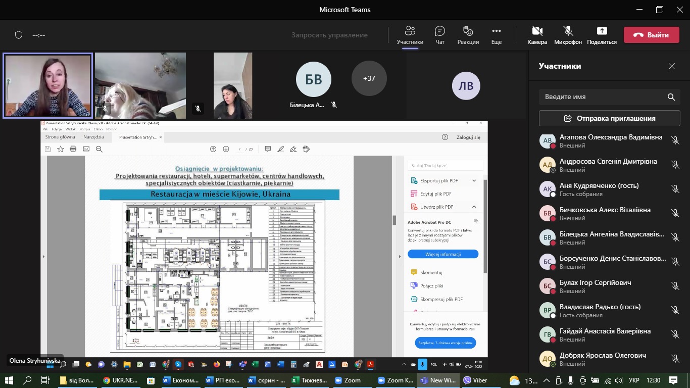Open the Реакции reactions menu

468,35
